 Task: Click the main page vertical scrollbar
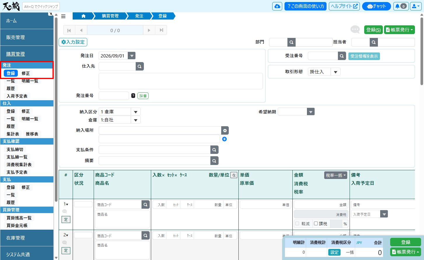[422, 51]
